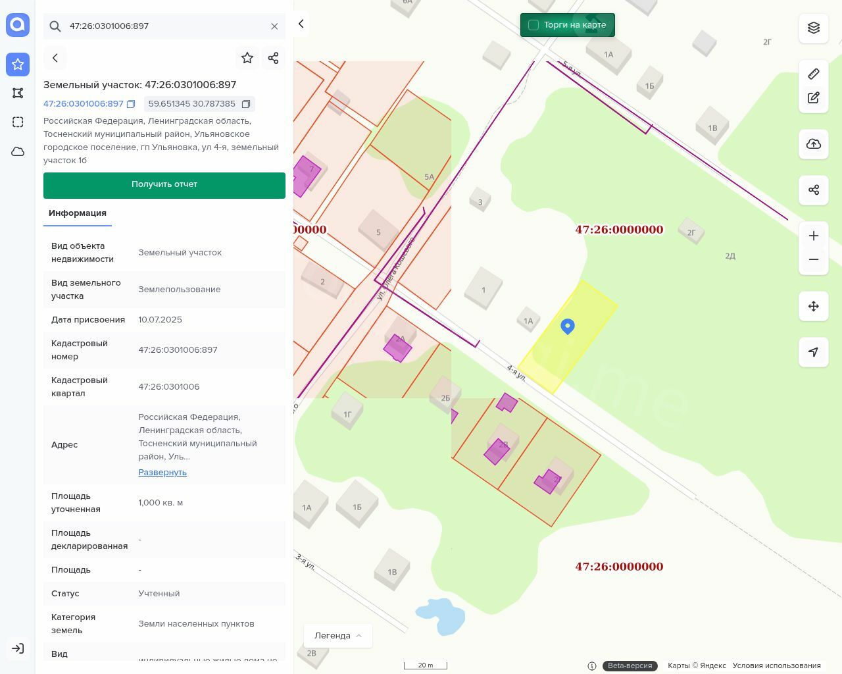
Task: Expand the Легенда panel
Action: coord(337,635)
